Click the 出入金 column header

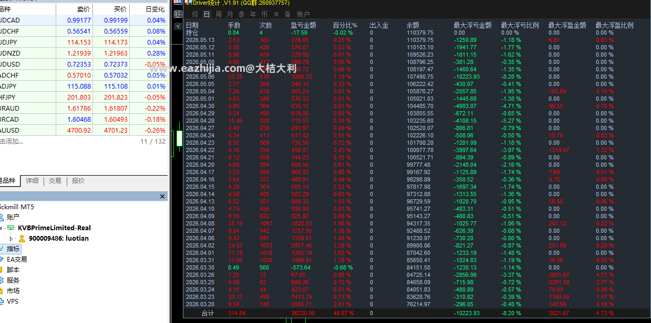[x=379, y=25]
